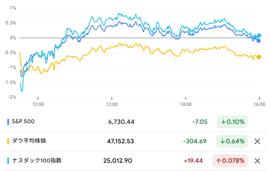Click the yellow Dow endpoint dot on chart
The height and width of the screenshot is (171, 271).
pos(259,57)
